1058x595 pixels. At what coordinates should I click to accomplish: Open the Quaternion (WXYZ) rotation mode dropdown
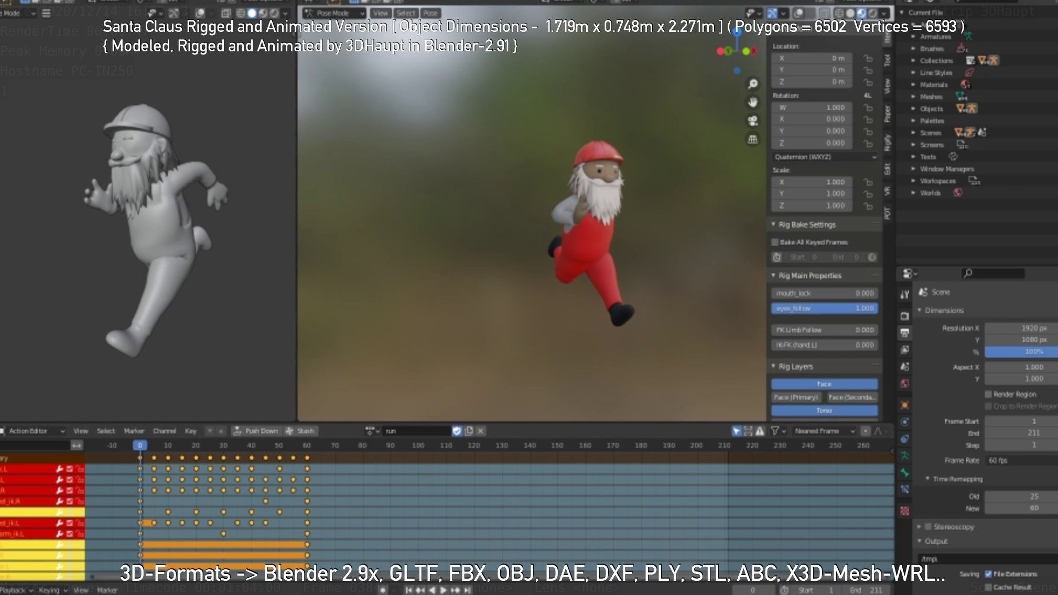click(x=825, y=157)
